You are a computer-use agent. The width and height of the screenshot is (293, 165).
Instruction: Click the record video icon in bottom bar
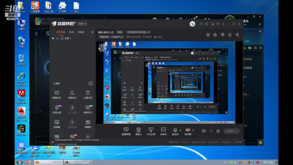[204, 131]
